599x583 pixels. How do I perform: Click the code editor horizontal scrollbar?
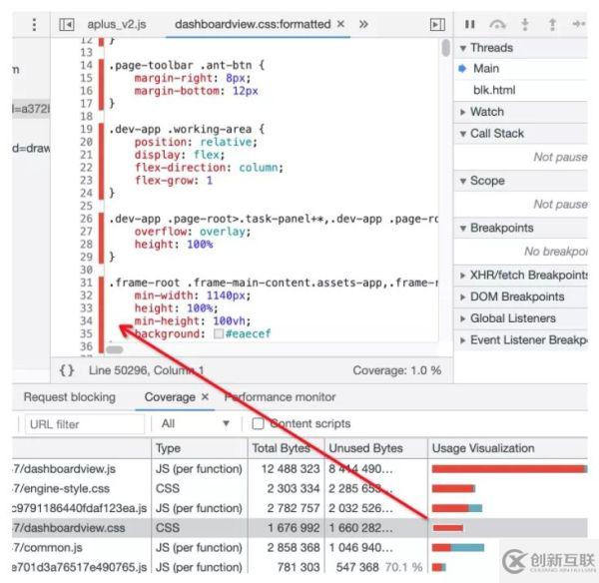[x=114, y=349]
